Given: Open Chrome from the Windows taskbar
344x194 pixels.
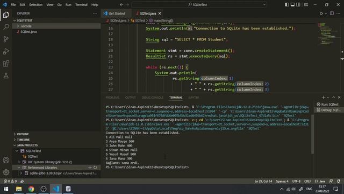Looking at the screenshot, I should click(x=31, y=189).
